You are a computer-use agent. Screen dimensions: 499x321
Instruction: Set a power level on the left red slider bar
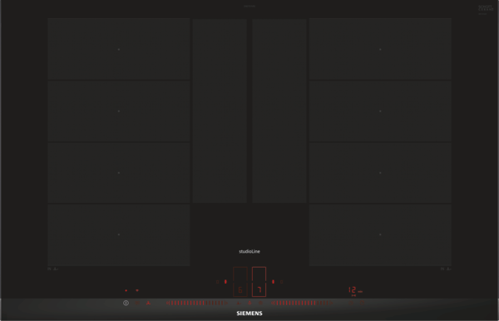[x=197, y=303]
